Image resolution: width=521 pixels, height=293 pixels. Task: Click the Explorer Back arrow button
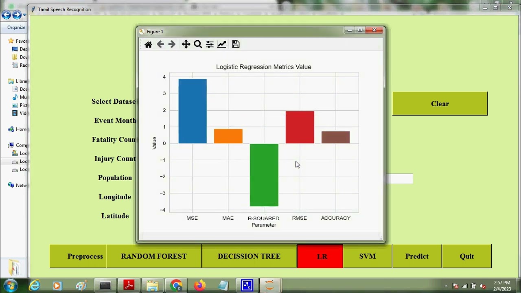[x=6, y=15]
